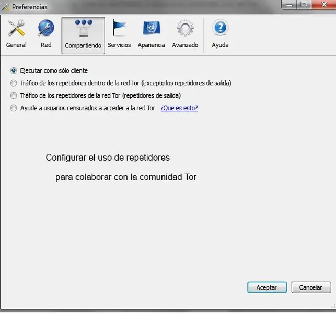
Task: Click 'para colaborar con la comunidad Tor' text
Action: (126, 177)
